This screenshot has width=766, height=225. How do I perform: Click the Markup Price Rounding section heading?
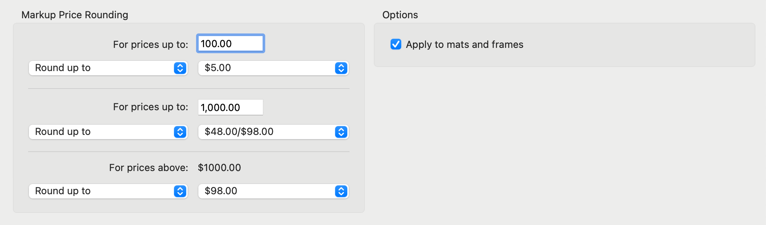(x=75, y=15)
